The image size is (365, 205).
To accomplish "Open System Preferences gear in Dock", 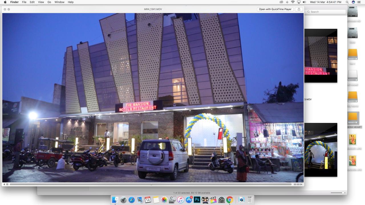I will click(x=221, y=200).
